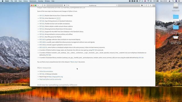
Task: Click the volume icon in menu bar
Action: pyautogui.click(x=151, y=1)
